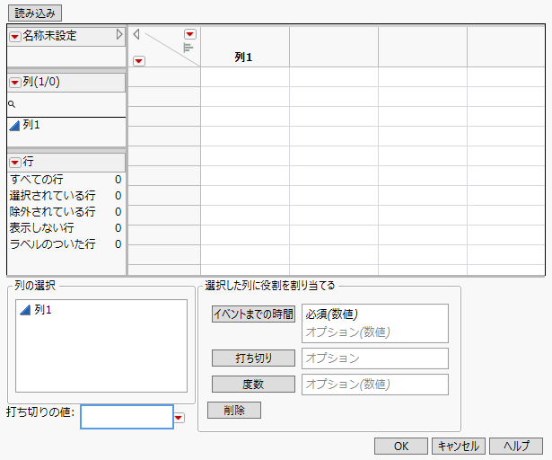
Task: Focus the column search field
Action: tap(66, 105)
